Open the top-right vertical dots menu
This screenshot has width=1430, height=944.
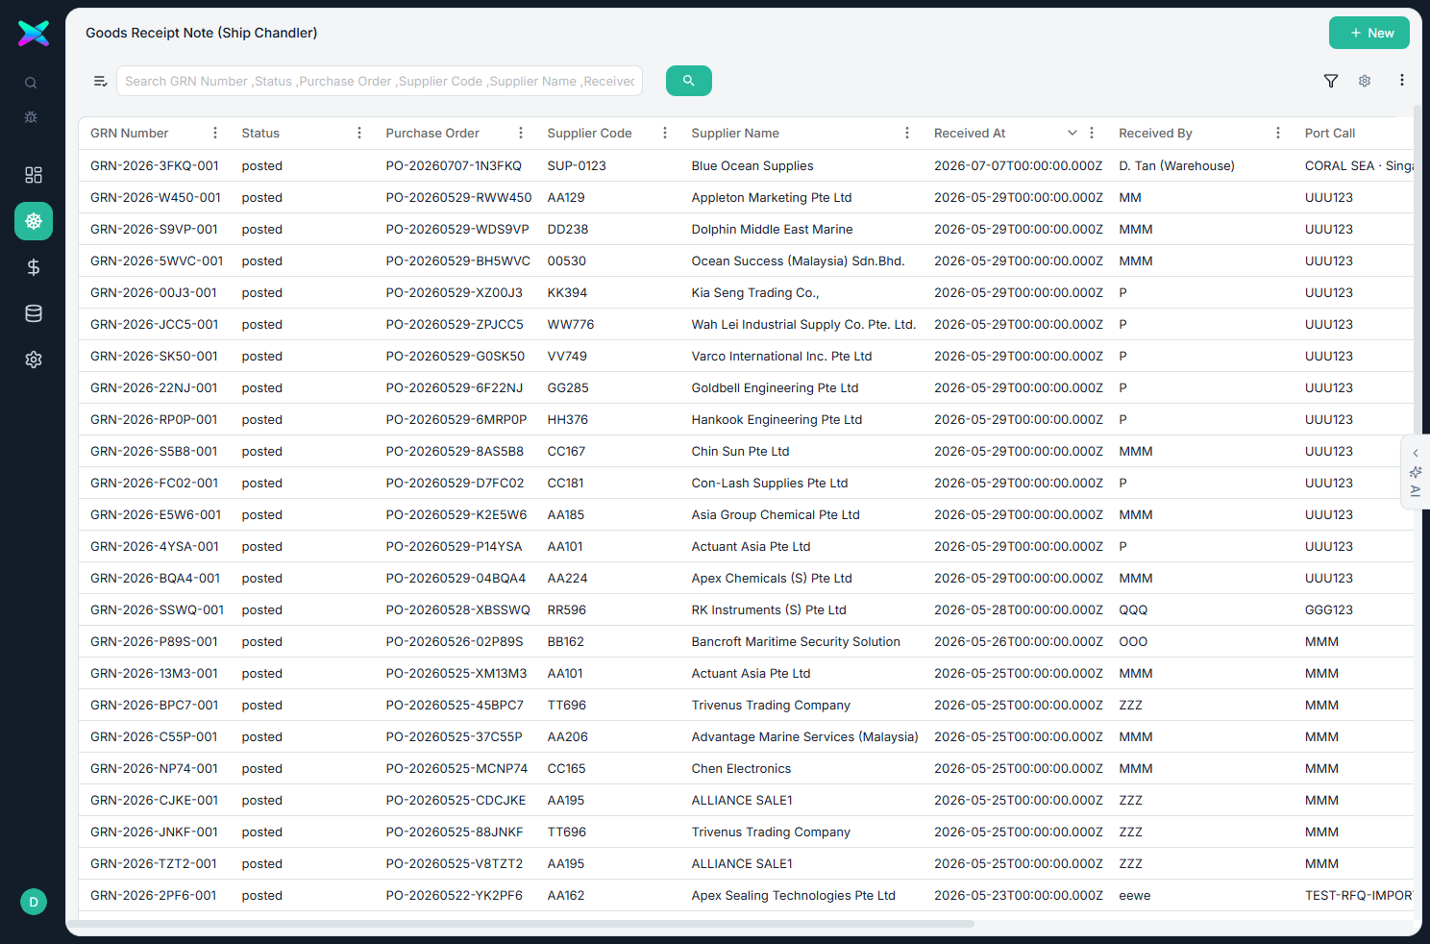click(1402, 81)
